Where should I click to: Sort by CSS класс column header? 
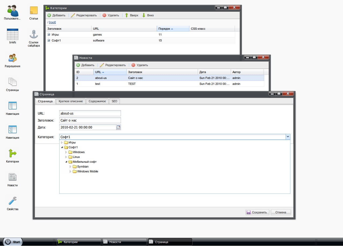click(212, 29)
